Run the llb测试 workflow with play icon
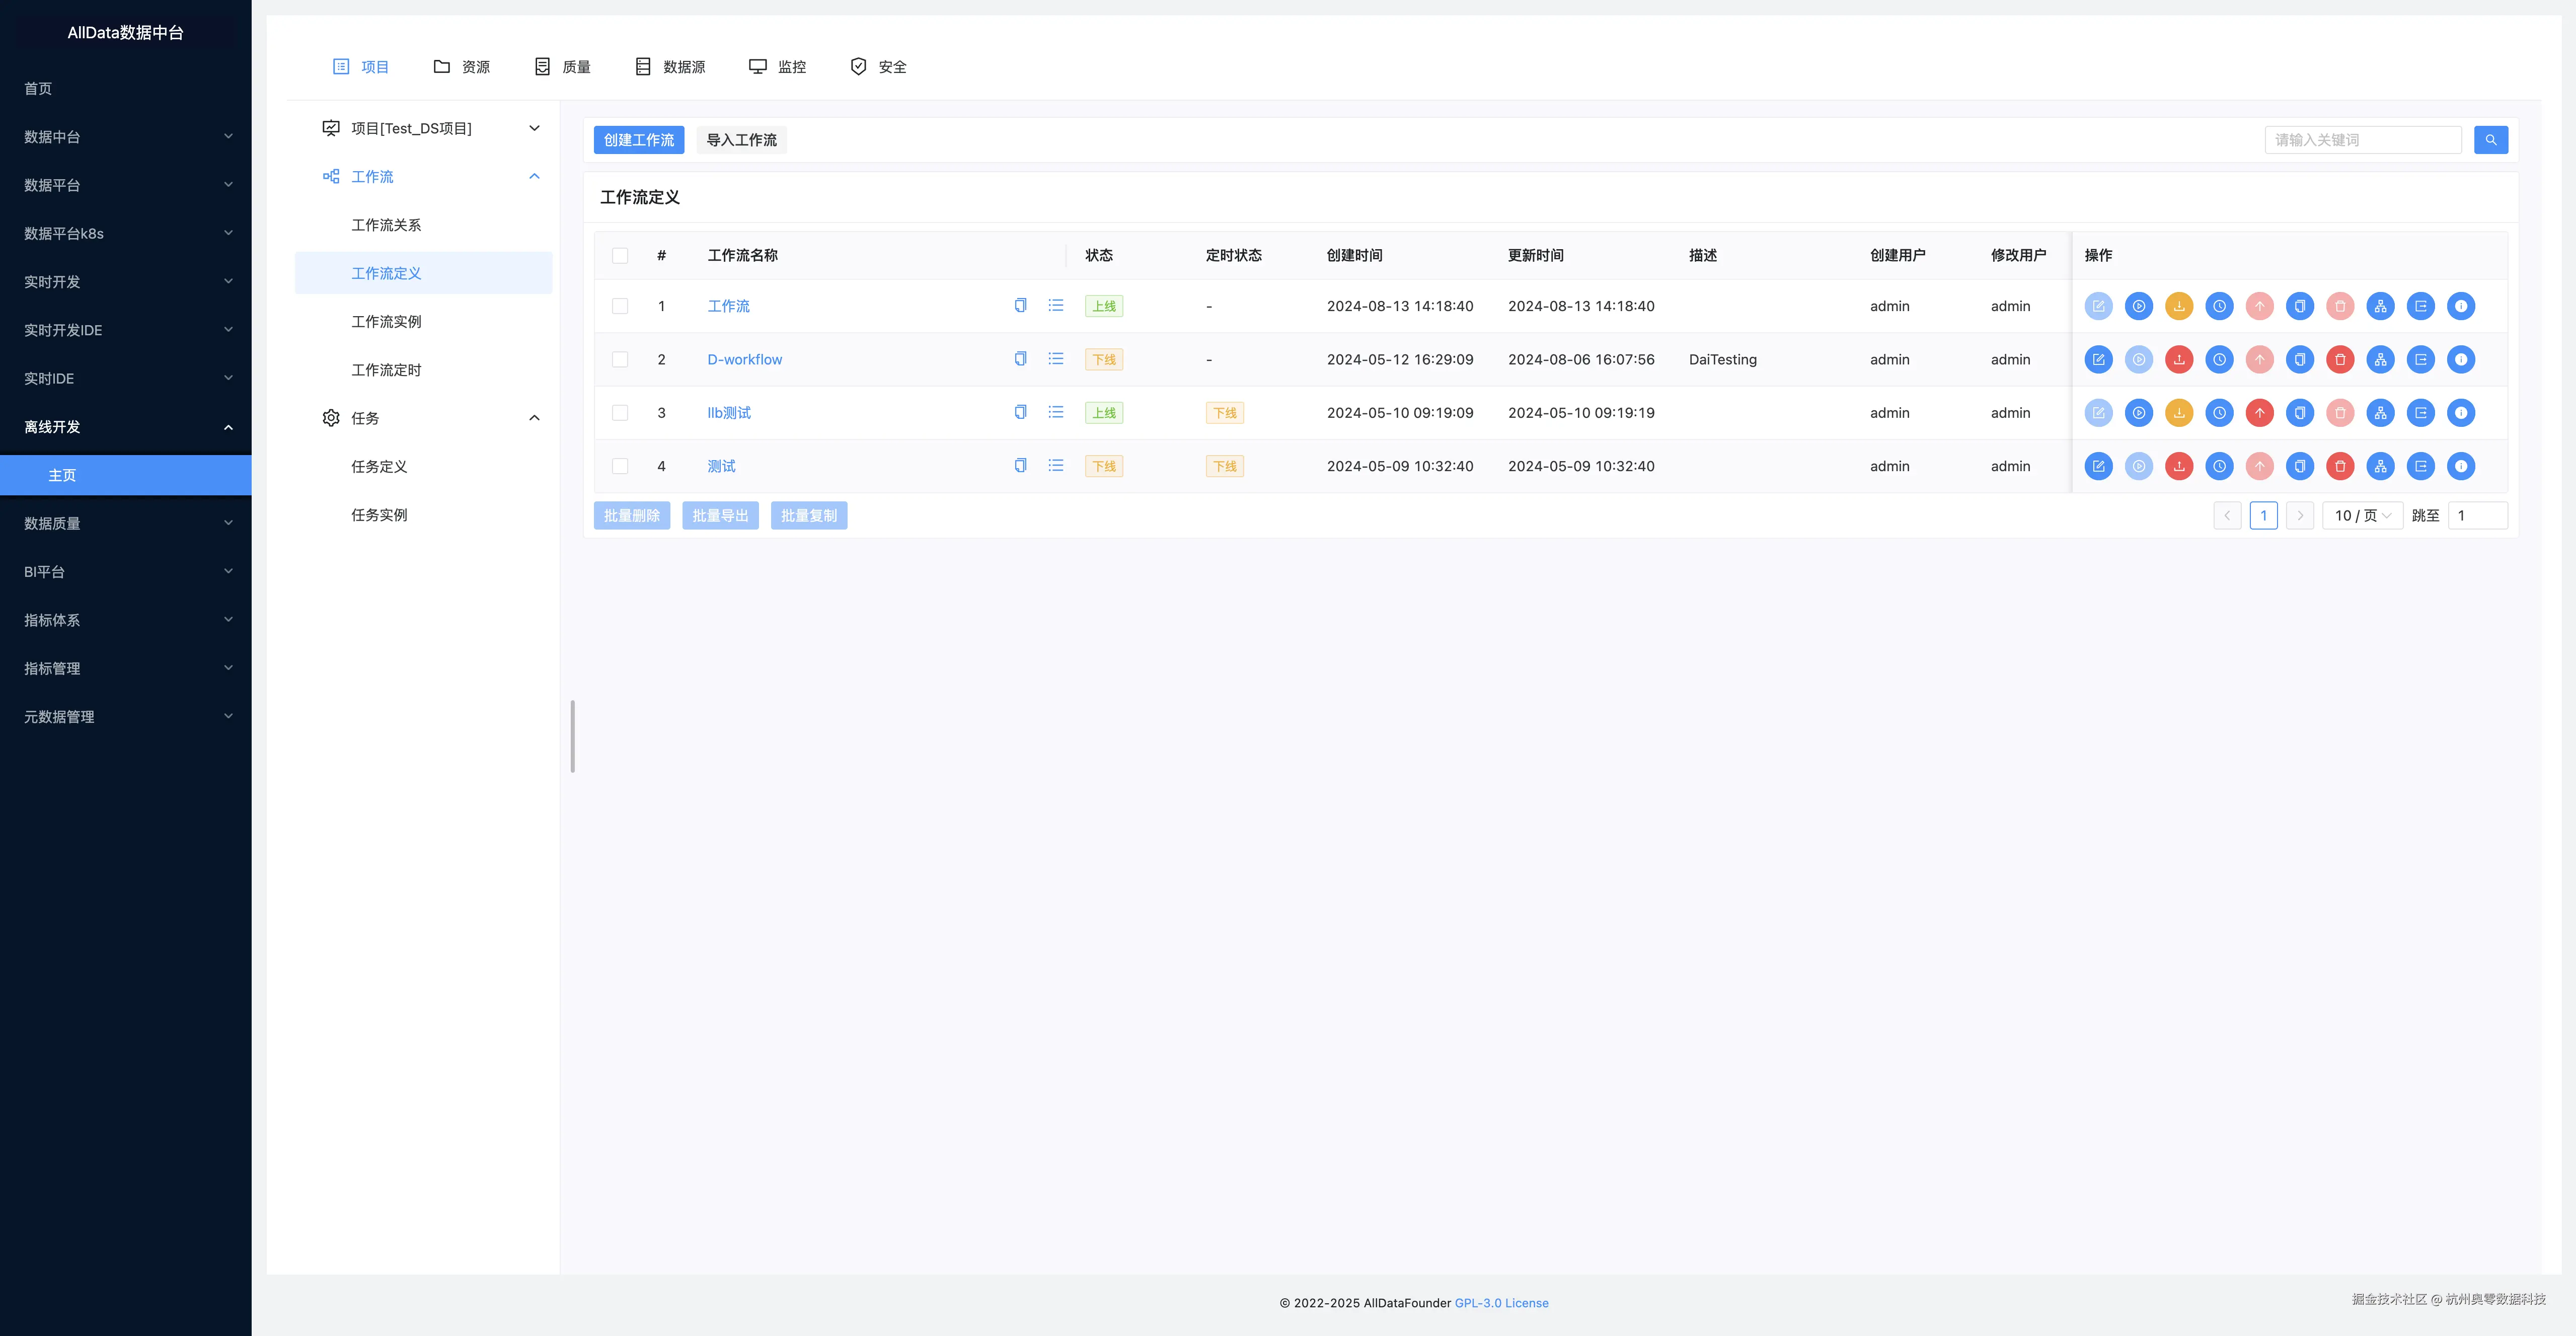This screenshot has height=1336, width=2576. 2138,413
